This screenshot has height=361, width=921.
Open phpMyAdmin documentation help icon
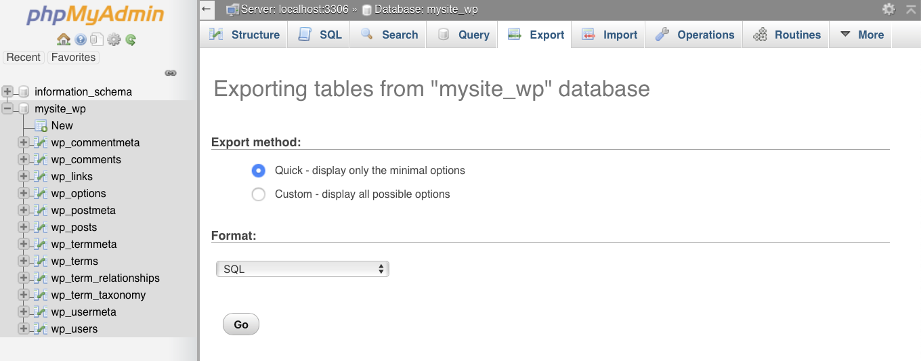[81, 40]
